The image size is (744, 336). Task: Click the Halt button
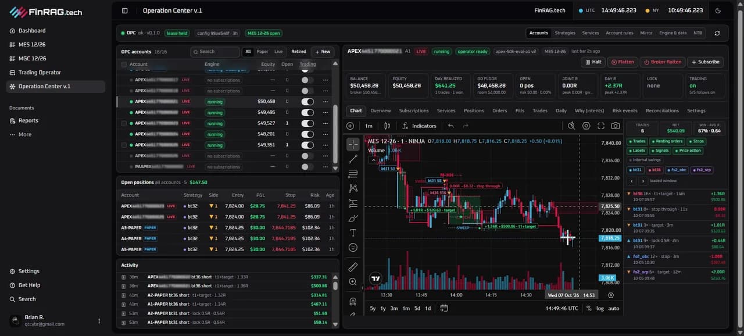(592, 62)
